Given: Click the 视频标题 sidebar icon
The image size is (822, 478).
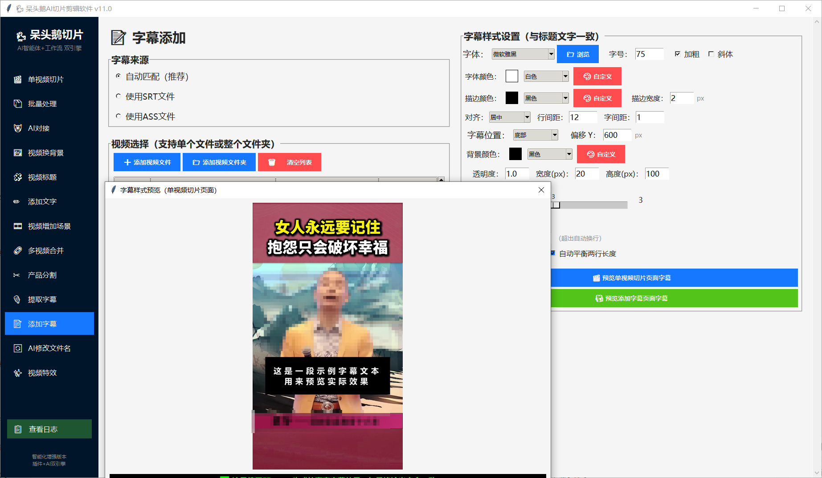Looking at the screenshot, I should (x=18, y=177).
